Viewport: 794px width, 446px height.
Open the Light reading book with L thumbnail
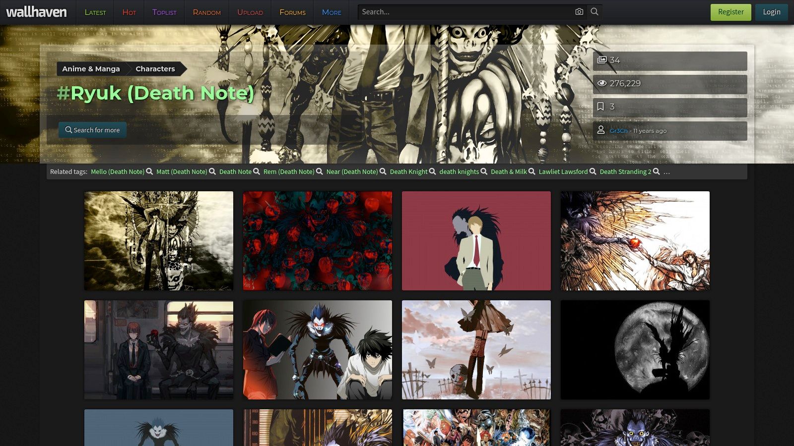[x=318, y=350]
